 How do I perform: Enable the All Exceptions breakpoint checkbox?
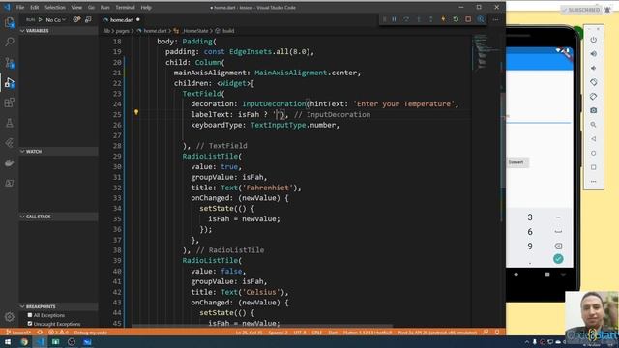point(30,315)
